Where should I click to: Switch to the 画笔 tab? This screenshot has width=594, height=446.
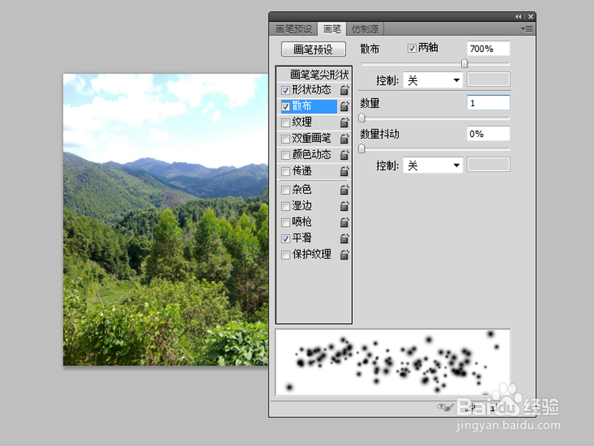[x=332, y=29]
